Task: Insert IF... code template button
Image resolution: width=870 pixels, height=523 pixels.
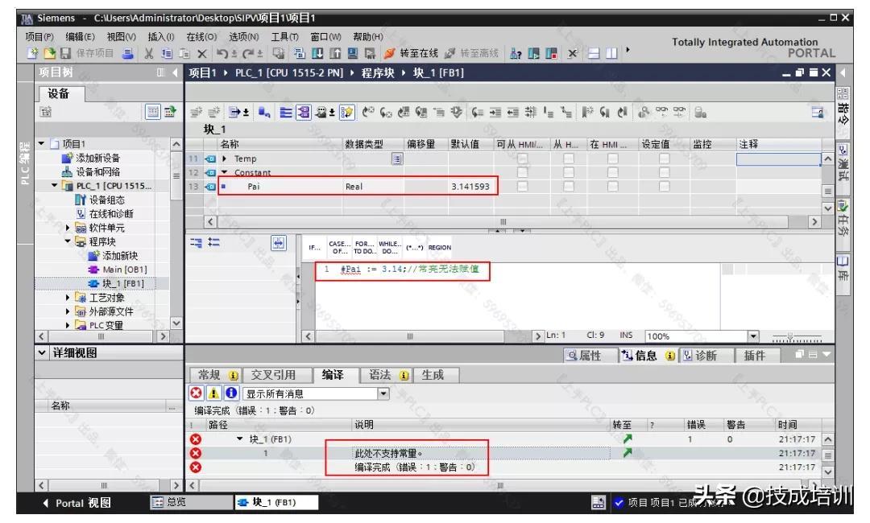Action: (315, 248)
